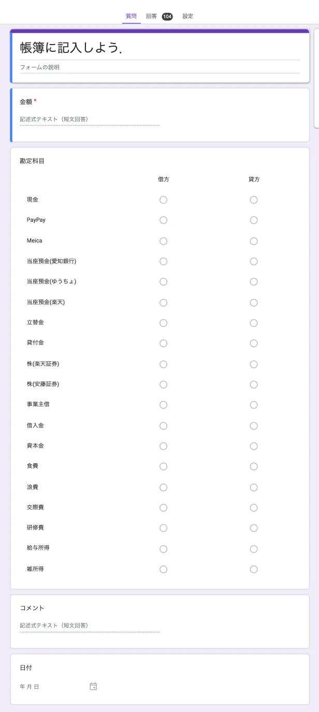Viewport: 319px width, 712px height.
Task: Choose 借方 for 当座預金(ゆうちょ)
Action: click(x=164, y=282)
